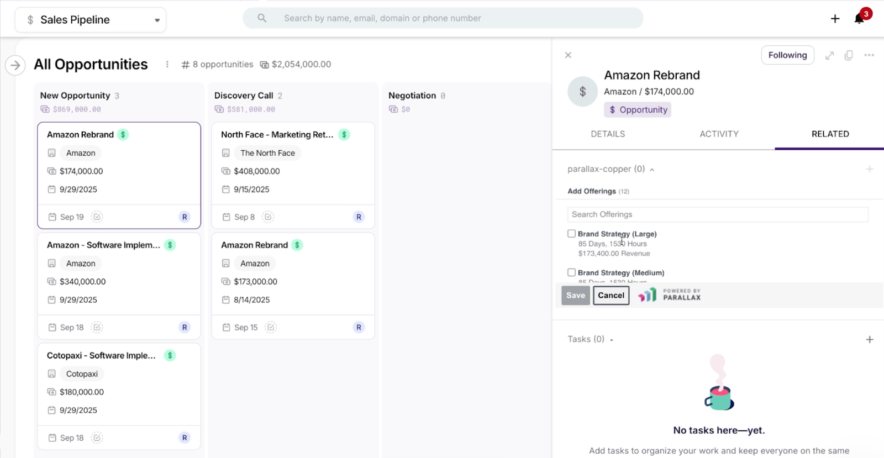Focus the Search Offerings field
The width and height of the screenshot is (884, 458).
[x=718, y=214]
